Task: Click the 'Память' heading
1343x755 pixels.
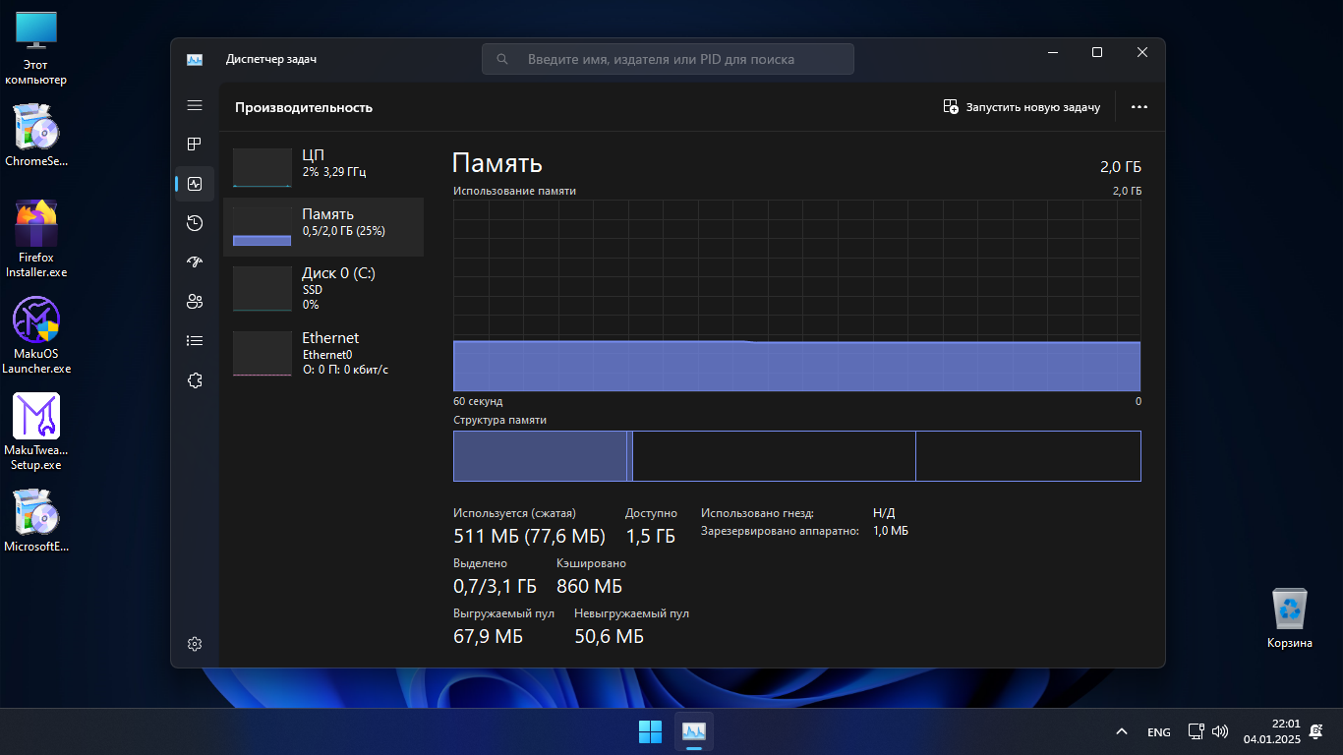Action: 497,163
